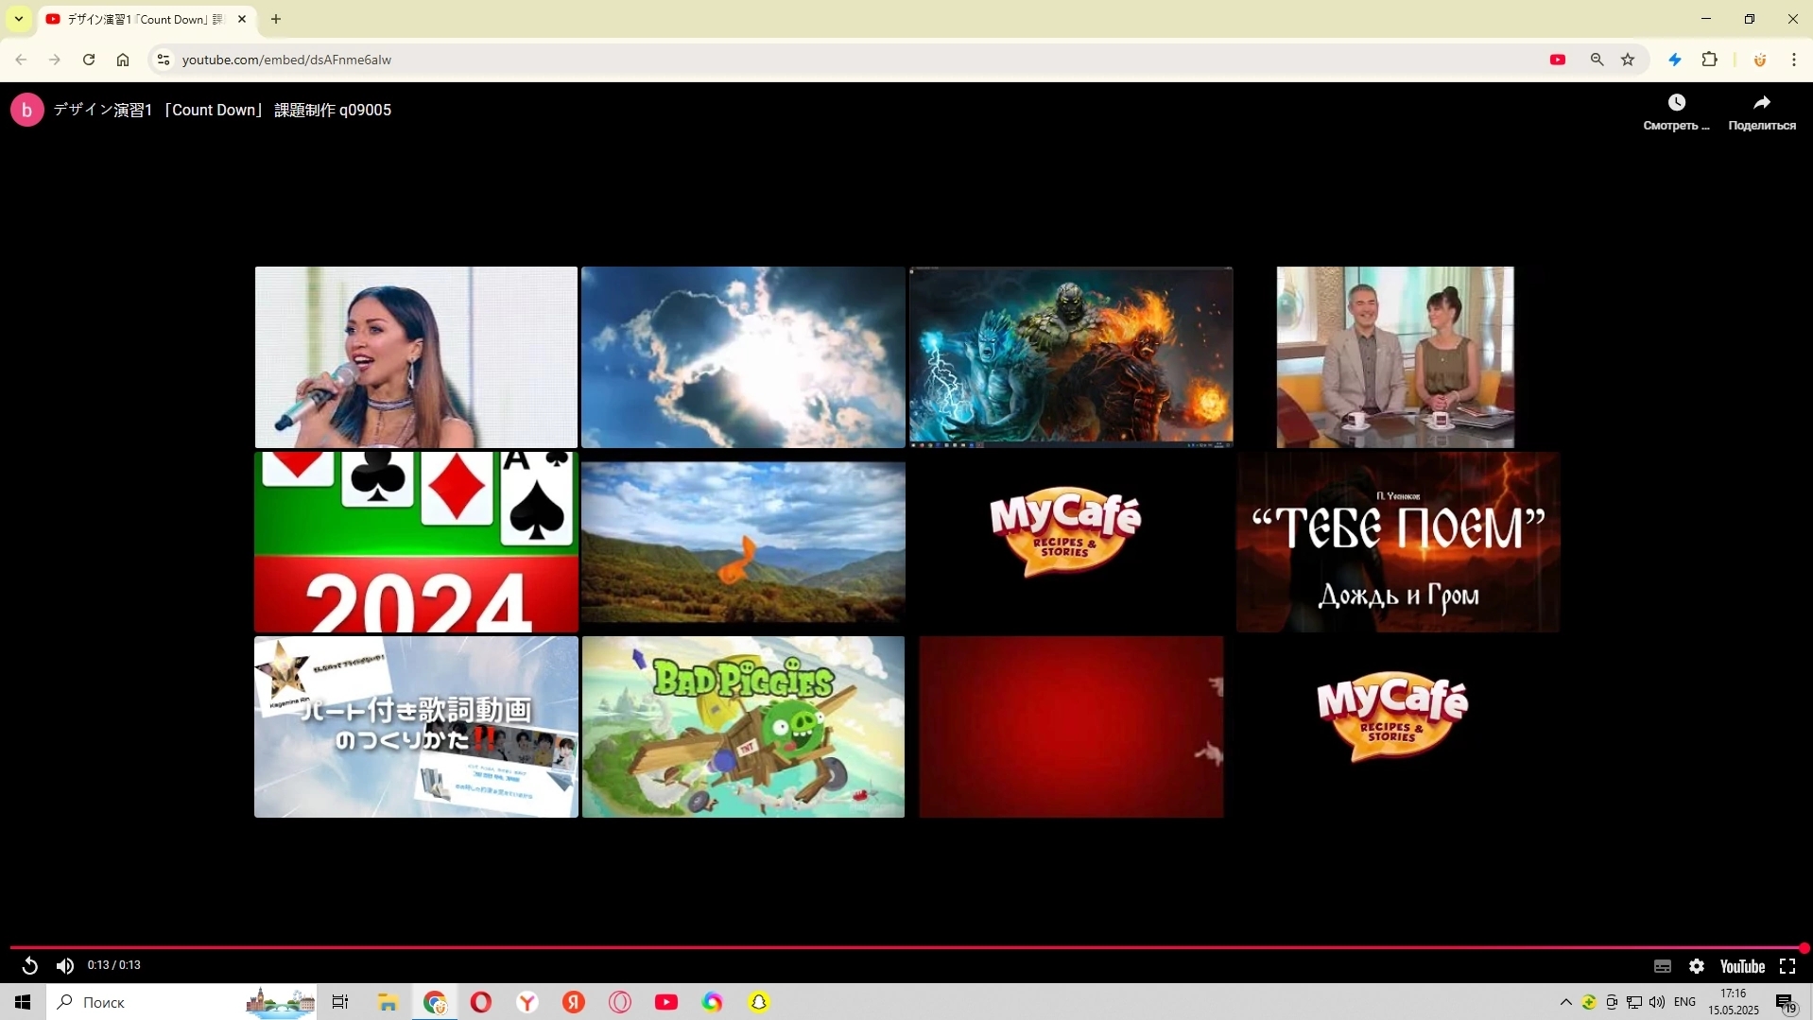This screenshot has height=1020, width=1813.
Task: Open the player settings gear
Action: point(1697,966)
